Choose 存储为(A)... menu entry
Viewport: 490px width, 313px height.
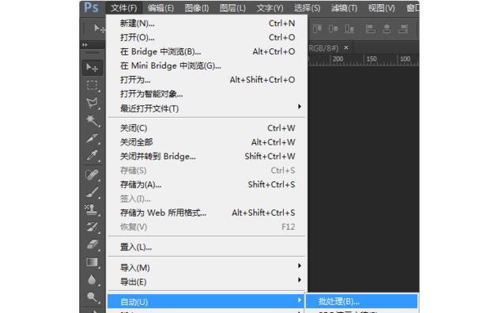(x=206, y=184)
